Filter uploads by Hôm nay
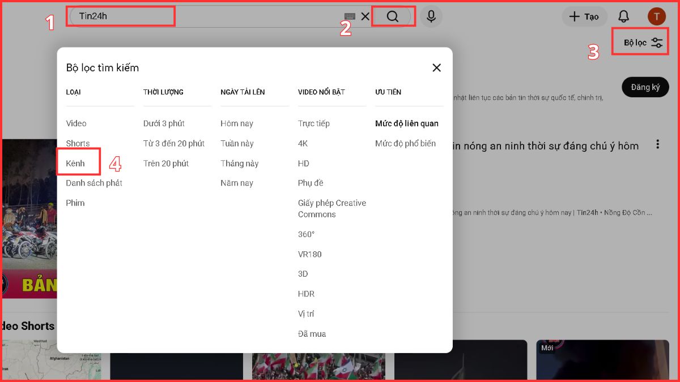The height and width of the screenshot is (382, 680). [x=236, y=123]
